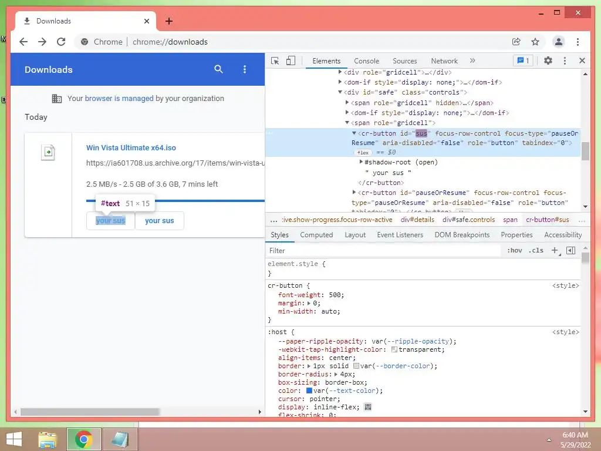This screenshot has height=451, width=601.
Task: Open the notepad app in the taskbar
Action: pos(120,439)
